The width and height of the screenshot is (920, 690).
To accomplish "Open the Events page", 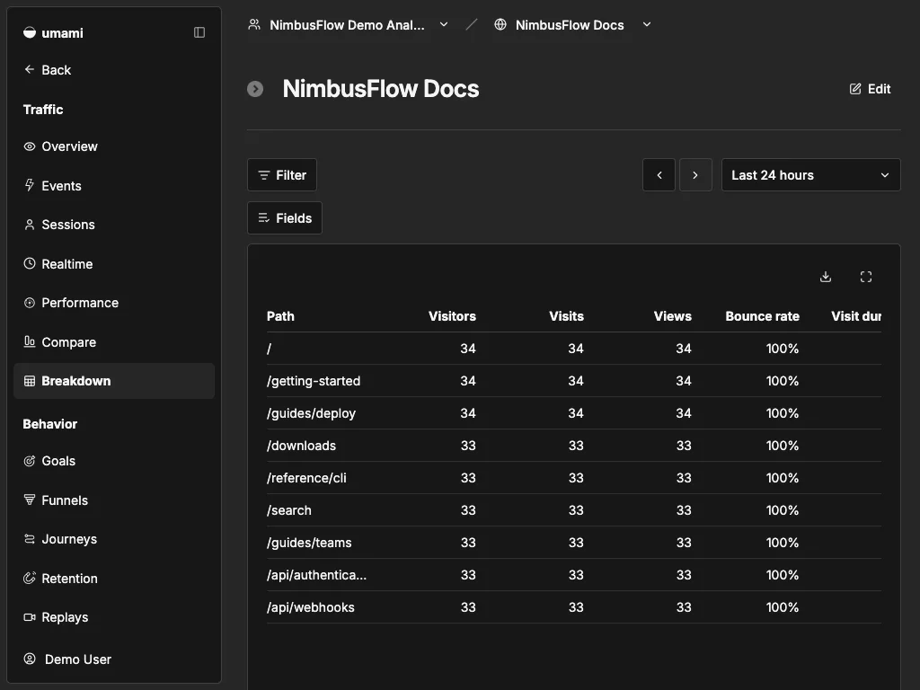I will [114, 186].
